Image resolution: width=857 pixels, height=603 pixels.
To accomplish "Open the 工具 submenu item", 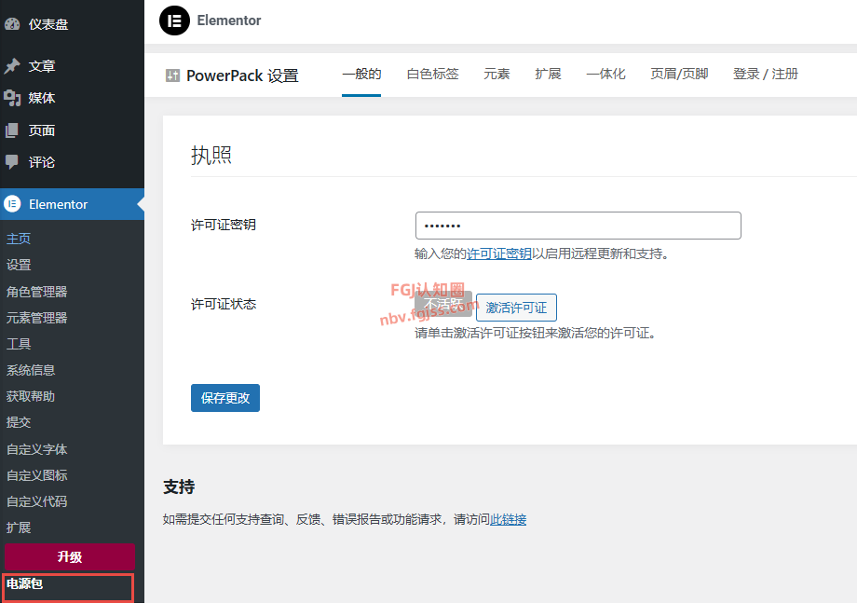I will coord(19,344).
